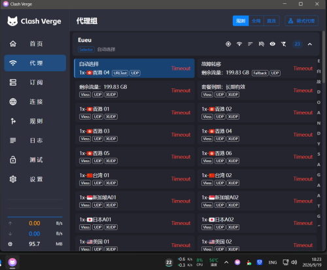Open the Subscriptions (订阅) sidebar page
The image size is (327, 270).
coord(35,82)
